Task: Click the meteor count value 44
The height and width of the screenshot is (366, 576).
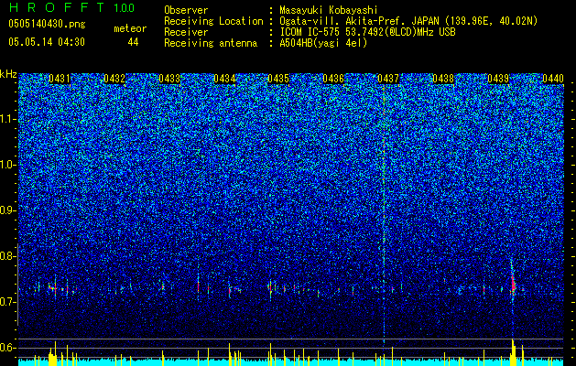Action: point(133,42)
